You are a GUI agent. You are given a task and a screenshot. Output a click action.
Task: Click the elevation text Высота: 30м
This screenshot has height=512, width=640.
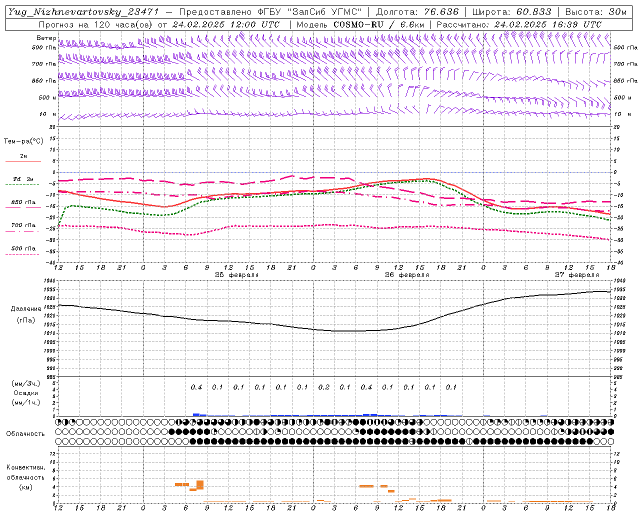click(x=595, y=12)
